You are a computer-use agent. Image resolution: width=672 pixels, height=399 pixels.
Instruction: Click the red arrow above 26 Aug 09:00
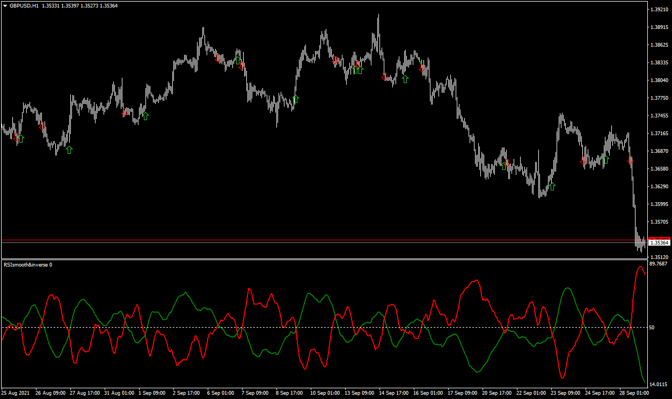tap(42, 127)
